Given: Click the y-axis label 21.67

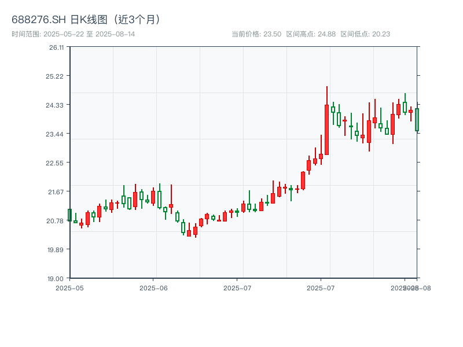Looking at the screenshot, I should pyautogui.click(x=56, y=192).
